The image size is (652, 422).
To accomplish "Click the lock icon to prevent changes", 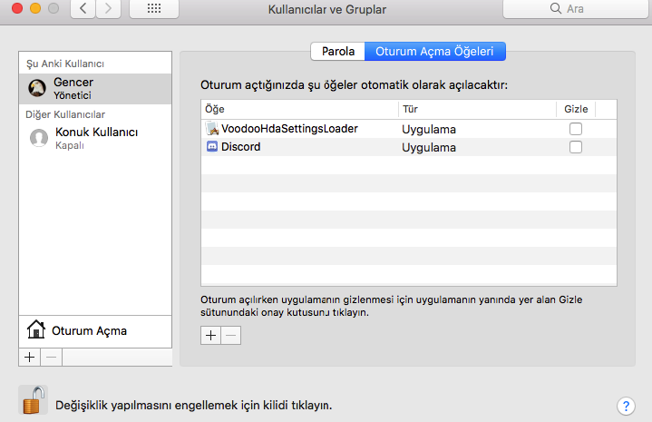I will pyautogui.click(x=33, y=400).
